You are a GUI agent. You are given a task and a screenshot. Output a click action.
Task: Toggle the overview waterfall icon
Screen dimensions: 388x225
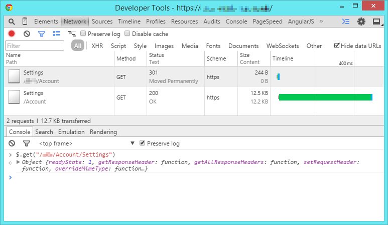(x=72, y=33)
